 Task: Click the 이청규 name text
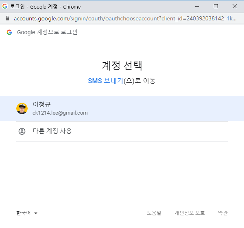[41, 104]
